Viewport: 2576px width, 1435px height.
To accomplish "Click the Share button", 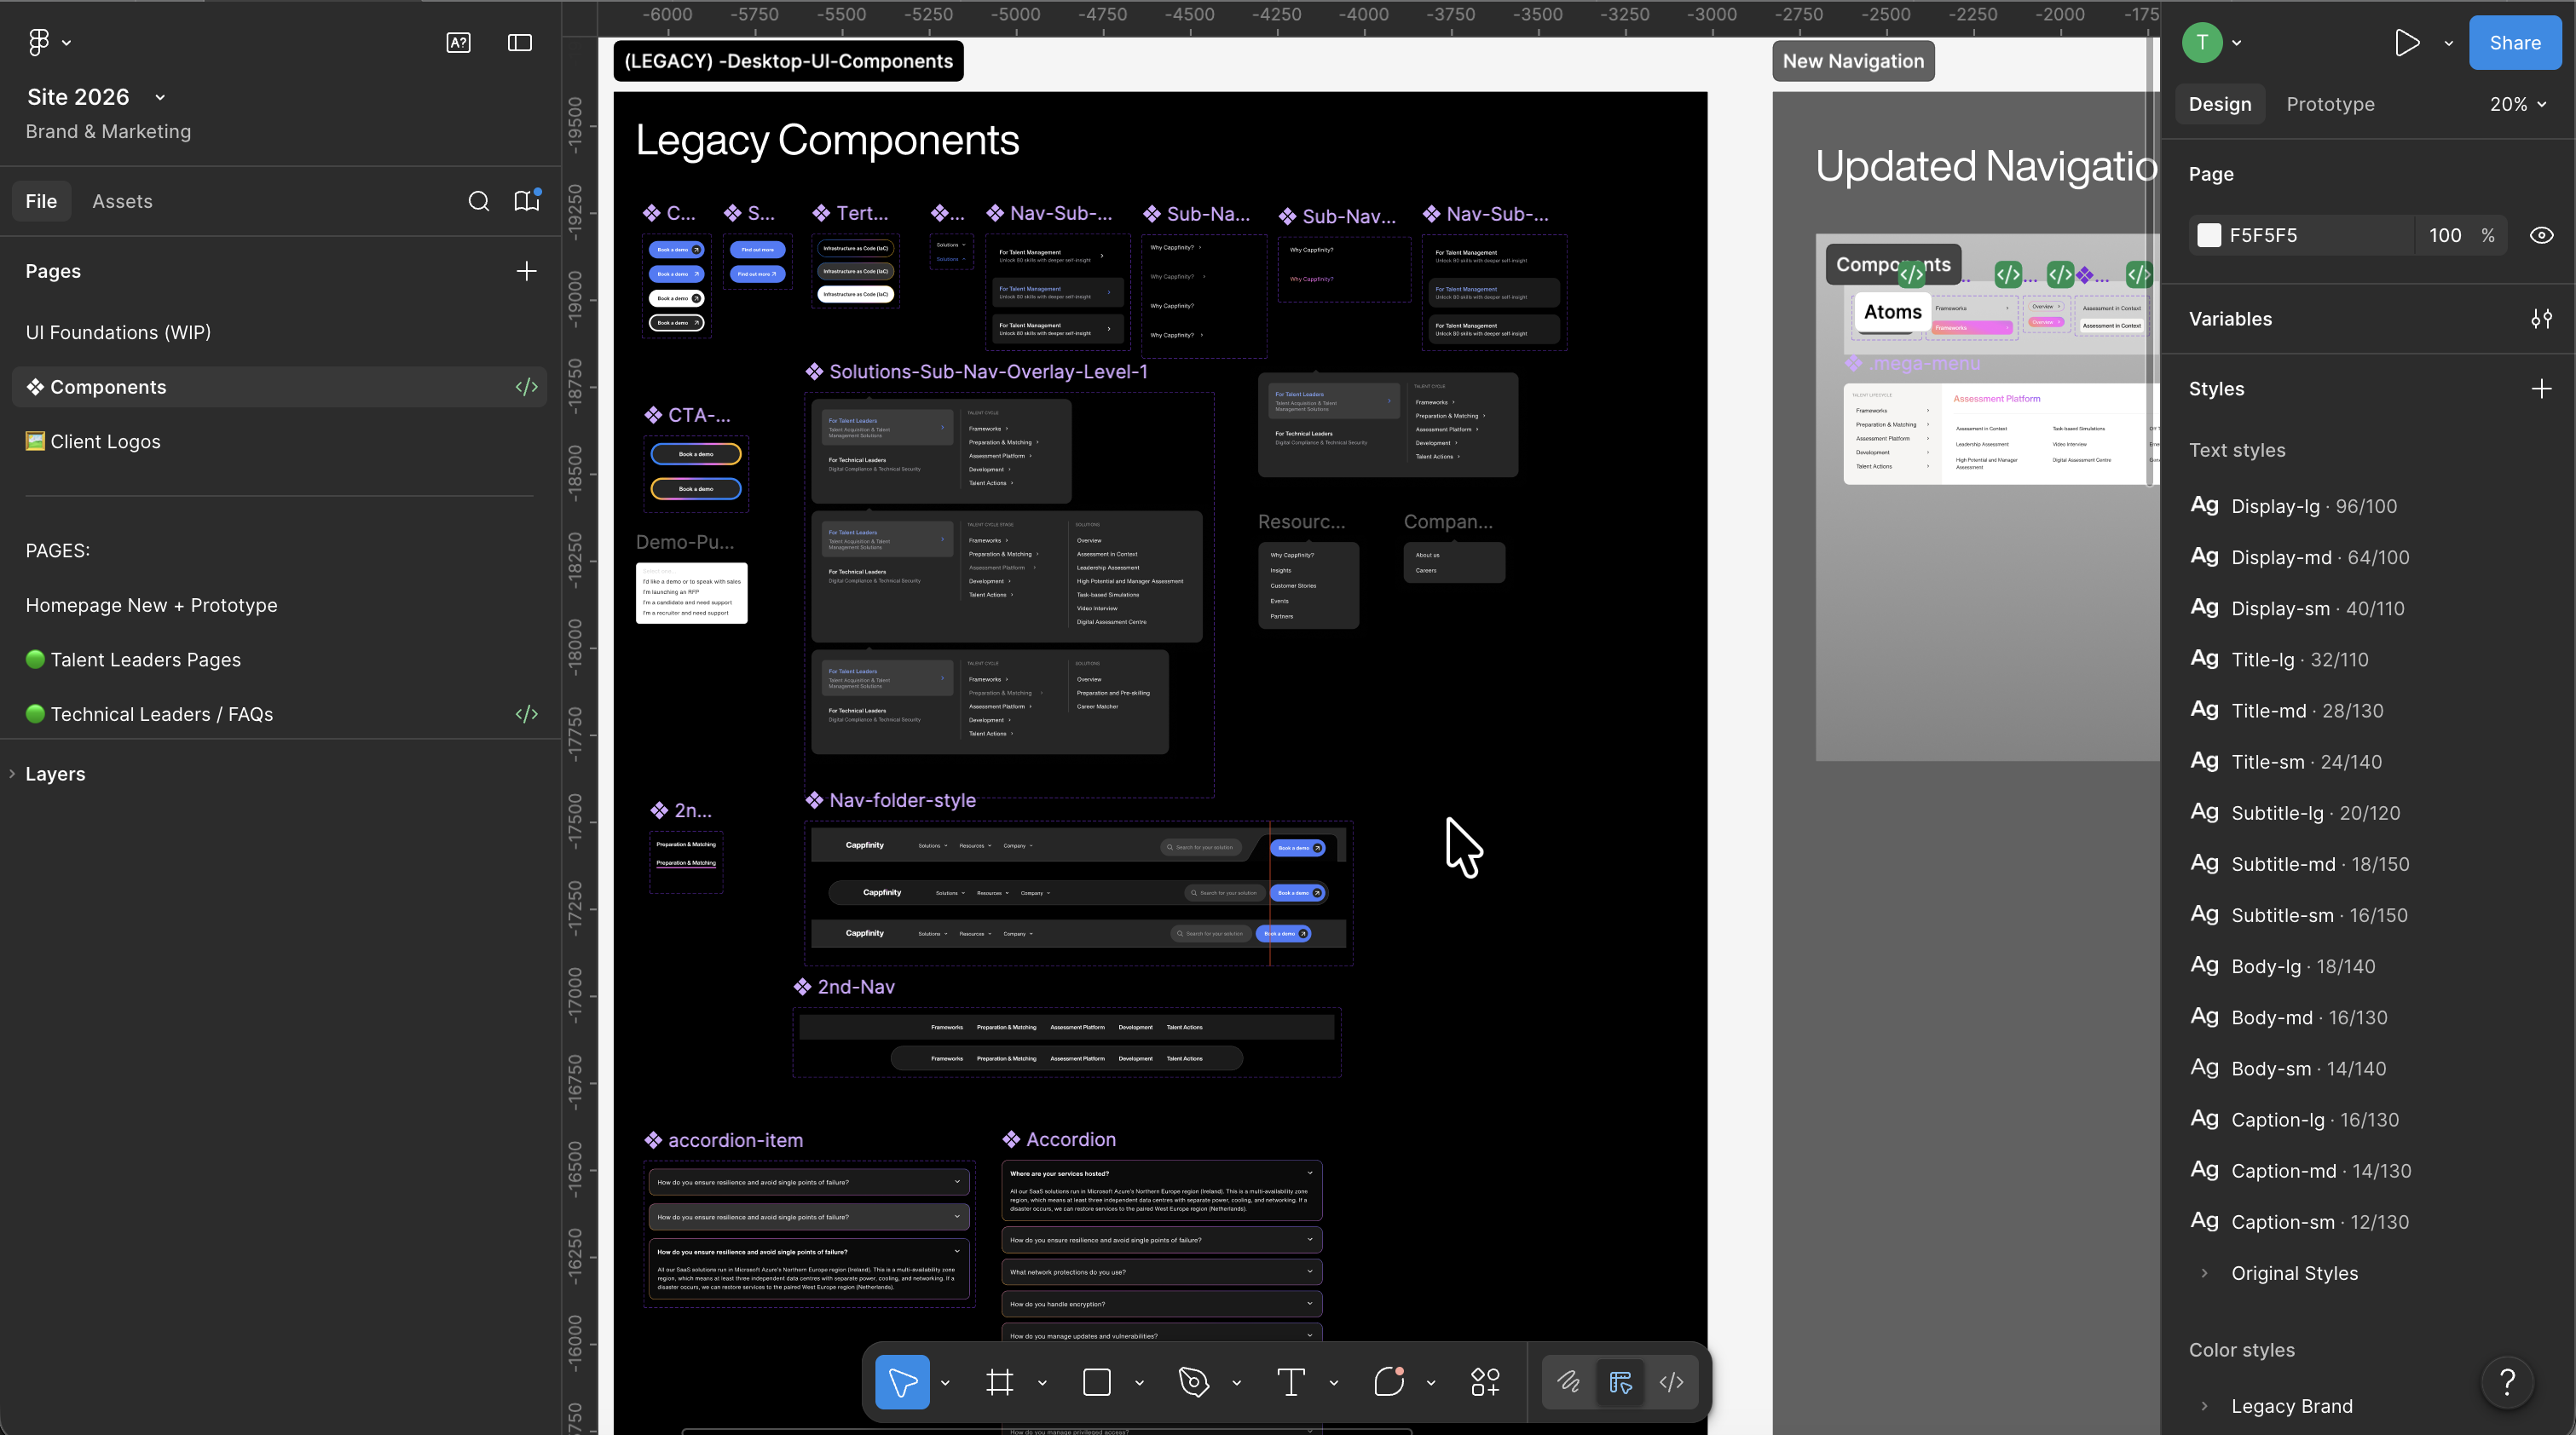I will tap(2515, 43).
